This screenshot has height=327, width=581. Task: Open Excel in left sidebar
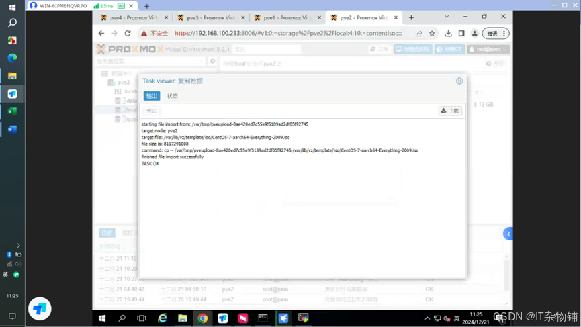[x=12, y=111]
